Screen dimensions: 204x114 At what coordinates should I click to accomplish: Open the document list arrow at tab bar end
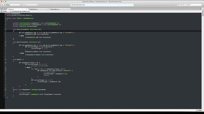(200, 9)
